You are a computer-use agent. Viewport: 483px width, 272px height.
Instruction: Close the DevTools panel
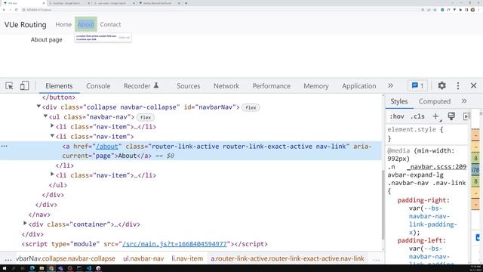pyautogui.click(x=473, y=85)
